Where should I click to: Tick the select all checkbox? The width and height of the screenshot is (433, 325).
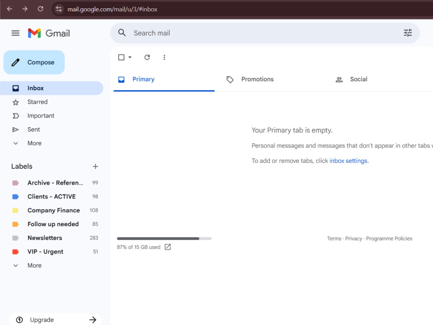tap(121, 57)
